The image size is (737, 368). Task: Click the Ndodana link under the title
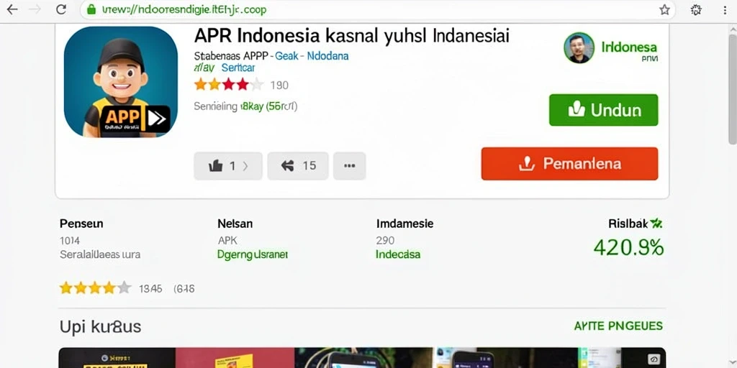click(327, 56)
